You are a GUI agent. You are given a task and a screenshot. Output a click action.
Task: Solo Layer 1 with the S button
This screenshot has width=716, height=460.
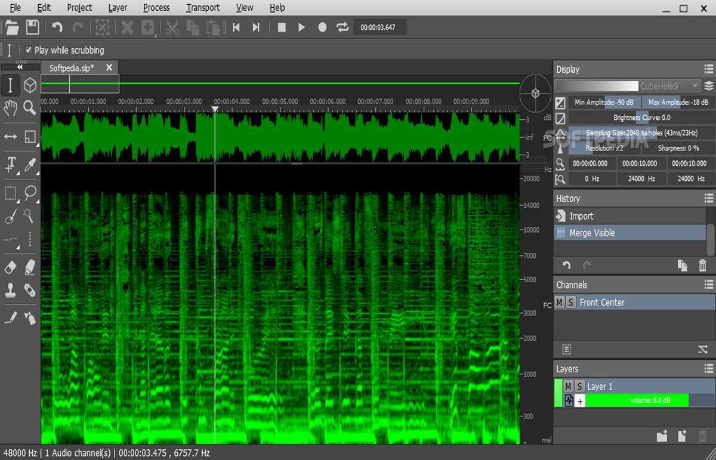(579, 387)
